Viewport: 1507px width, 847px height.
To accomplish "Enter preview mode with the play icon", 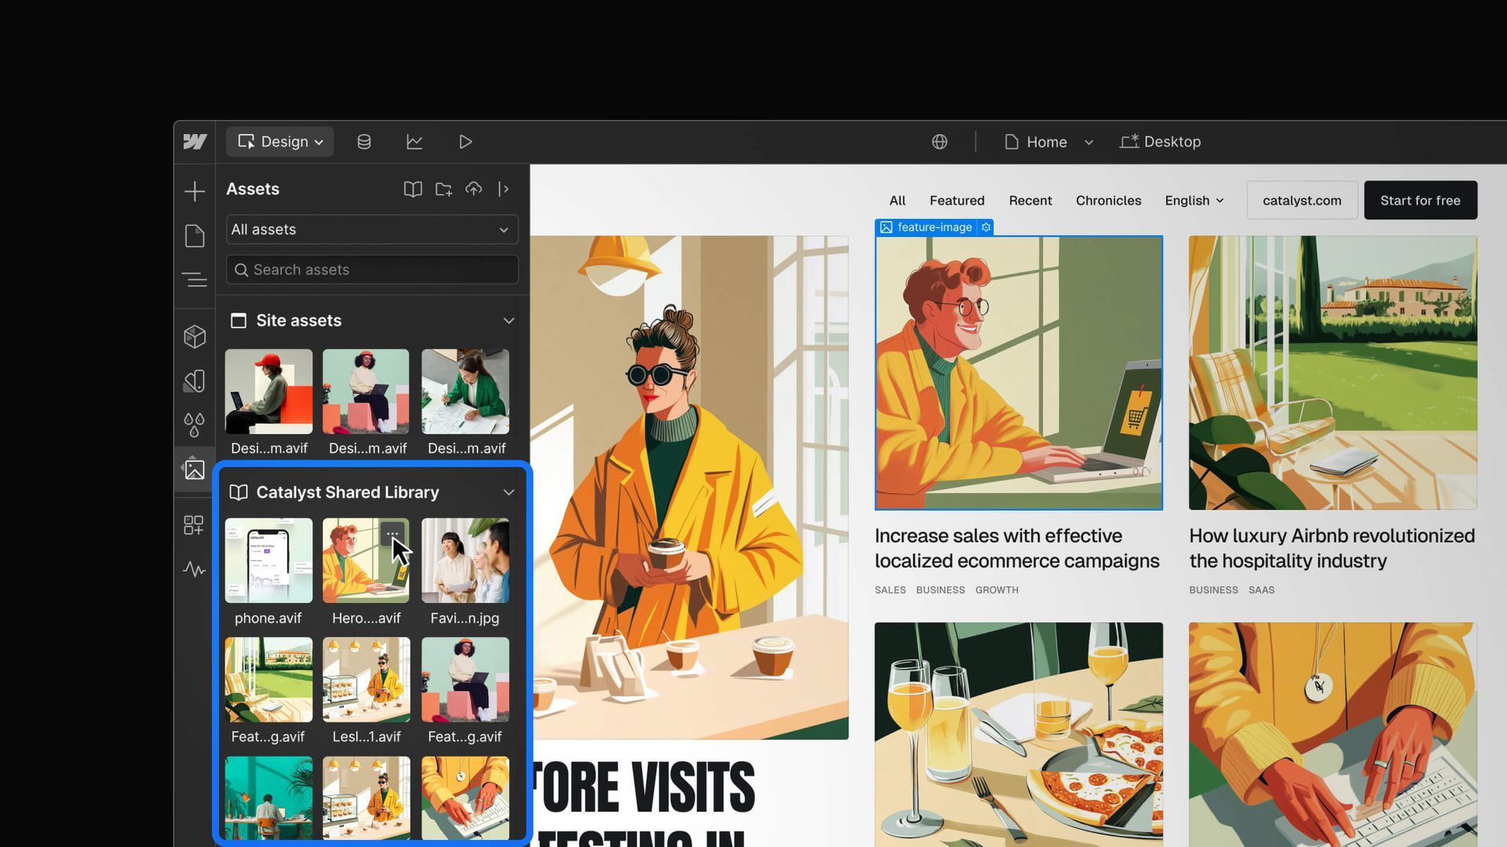I will 465,141.
